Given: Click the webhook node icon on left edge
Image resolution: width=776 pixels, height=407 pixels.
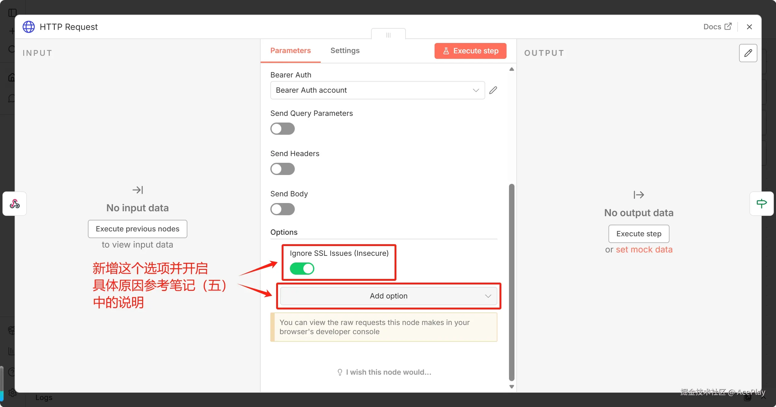Looking at the screenshot, I should (14, 204).
